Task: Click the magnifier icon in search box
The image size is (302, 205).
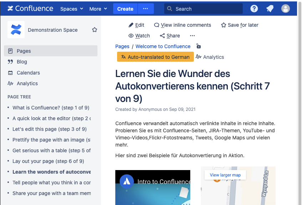Action: coord(170,9)
